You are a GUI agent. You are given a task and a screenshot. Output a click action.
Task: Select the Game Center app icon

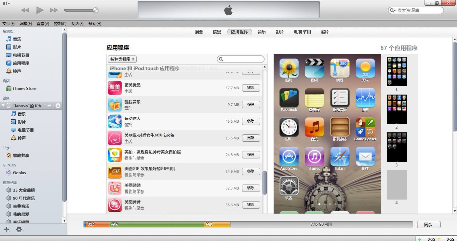coord(365,127)
